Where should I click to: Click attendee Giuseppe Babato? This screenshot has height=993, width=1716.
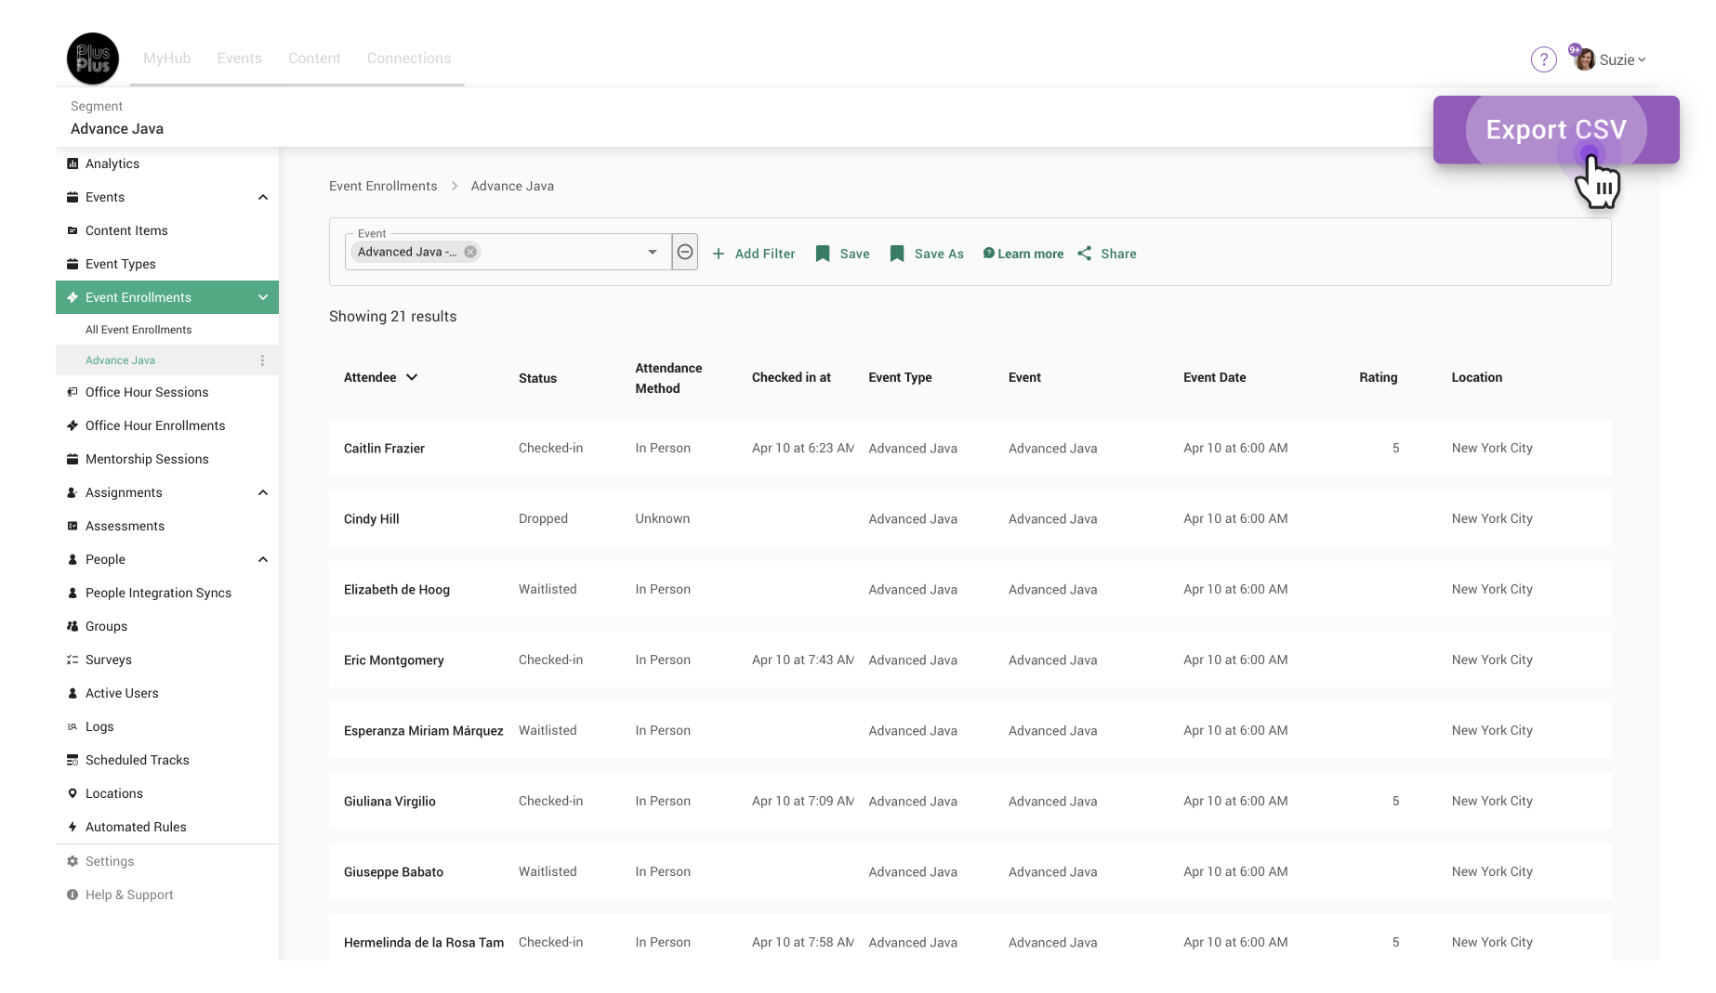(393, 871)
